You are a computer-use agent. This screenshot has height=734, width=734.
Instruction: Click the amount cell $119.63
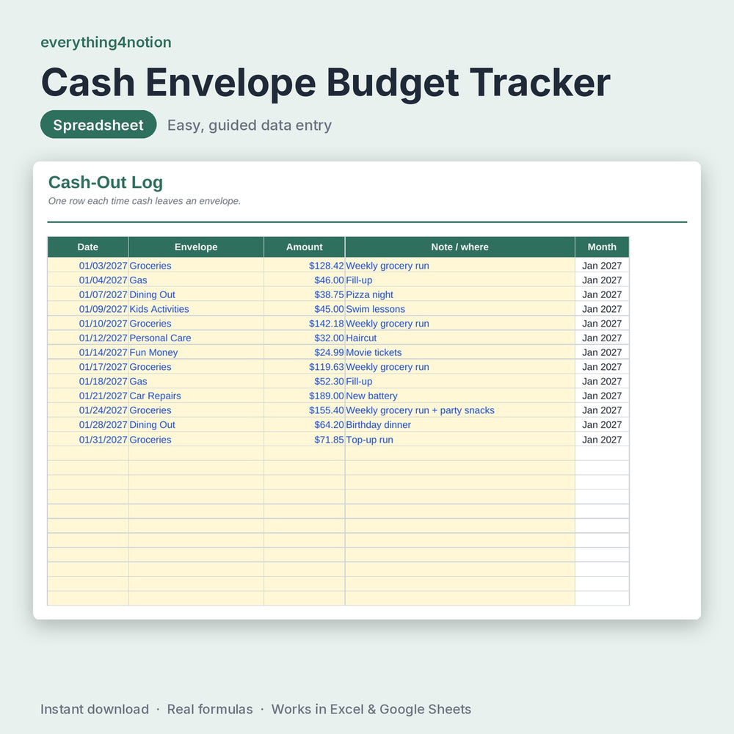(x=305, y=367)
